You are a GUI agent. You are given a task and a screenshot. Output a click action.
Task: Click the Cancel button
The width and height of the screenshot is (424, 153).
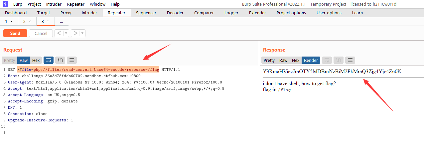click(x=41, y=33)
